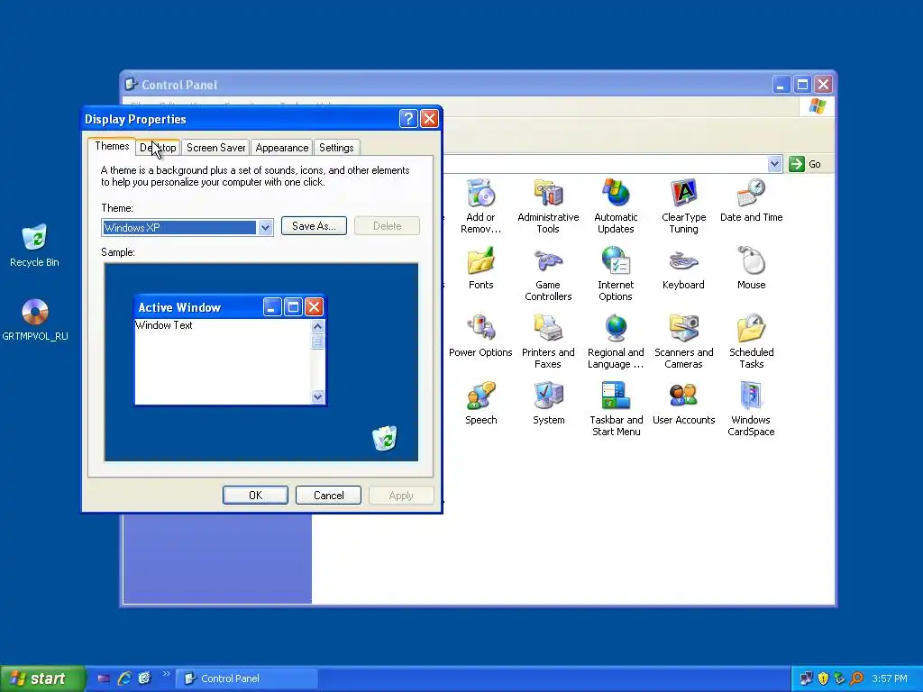Select the Recycle Bin desktop icon
The width and height of the screenshot is (923, 692).
click(x=34, y=238)
